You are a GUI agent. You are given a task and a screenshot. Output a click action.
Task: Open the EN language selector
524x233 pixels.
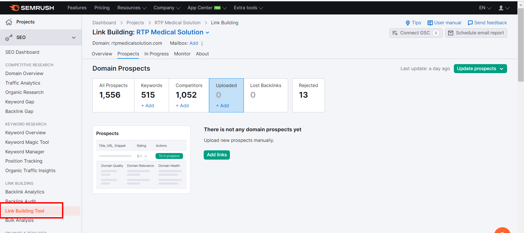(485, 8)
